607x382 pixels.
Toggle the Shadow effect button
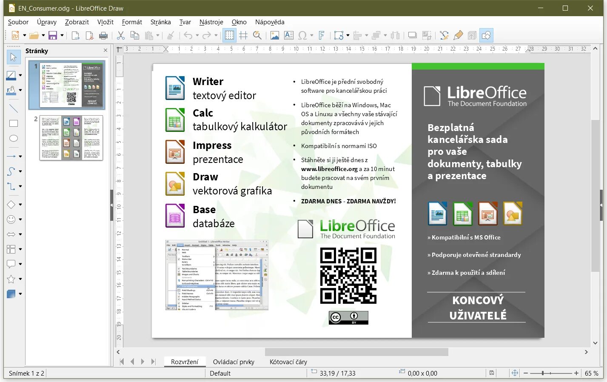412,36
